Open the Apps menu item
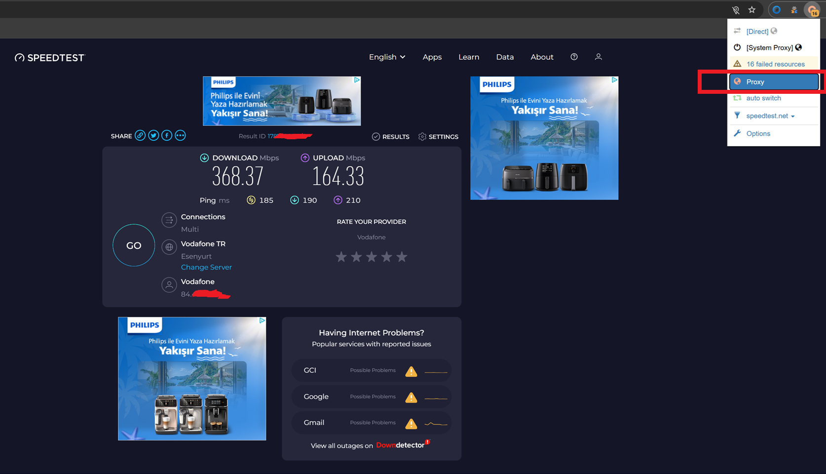The image size is (826, 474). [432, 57]
